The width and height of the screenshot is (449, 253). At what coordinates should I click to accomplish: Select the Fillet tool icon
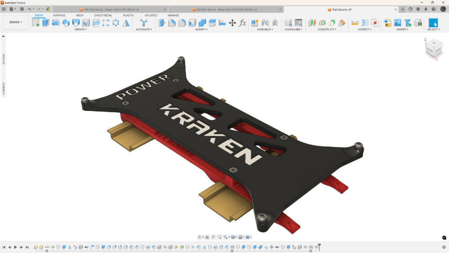pyautogui.click(x=172, y=23)
